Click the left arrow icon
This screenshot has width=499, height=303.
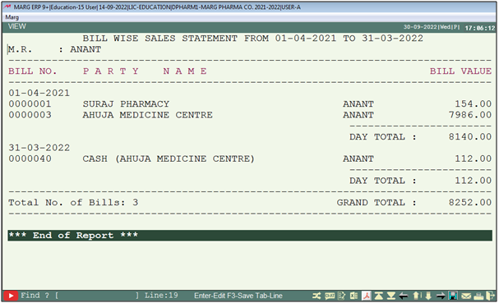[403, 296]
